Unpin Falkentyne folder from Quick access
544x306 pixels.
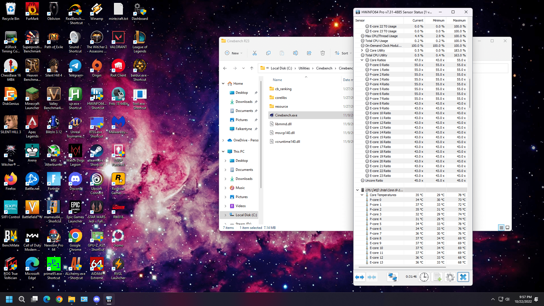(256, 129)
